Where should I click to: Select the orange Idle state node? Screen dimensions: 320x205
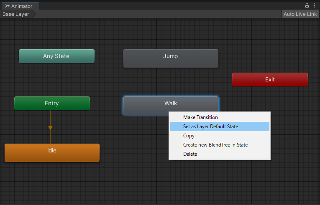pyautogui.click(x=52, y=153)
